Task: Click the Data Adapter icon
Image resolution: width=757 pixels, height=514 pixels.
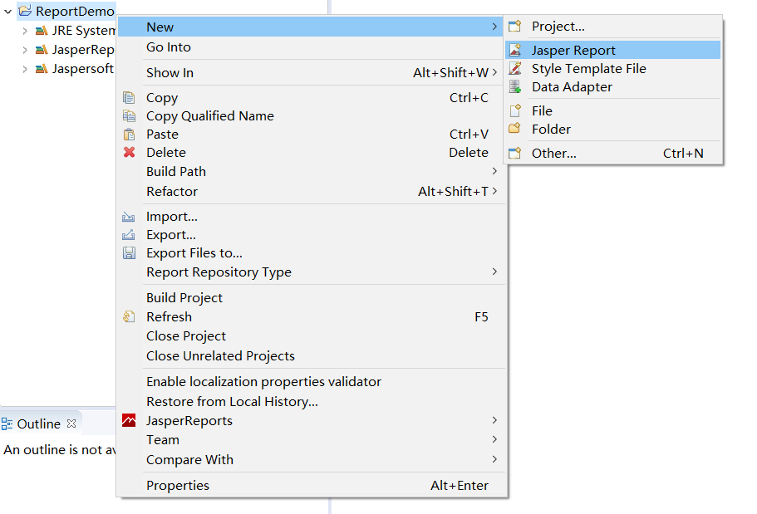Action: pyautogui.click(x=515, y=87)
